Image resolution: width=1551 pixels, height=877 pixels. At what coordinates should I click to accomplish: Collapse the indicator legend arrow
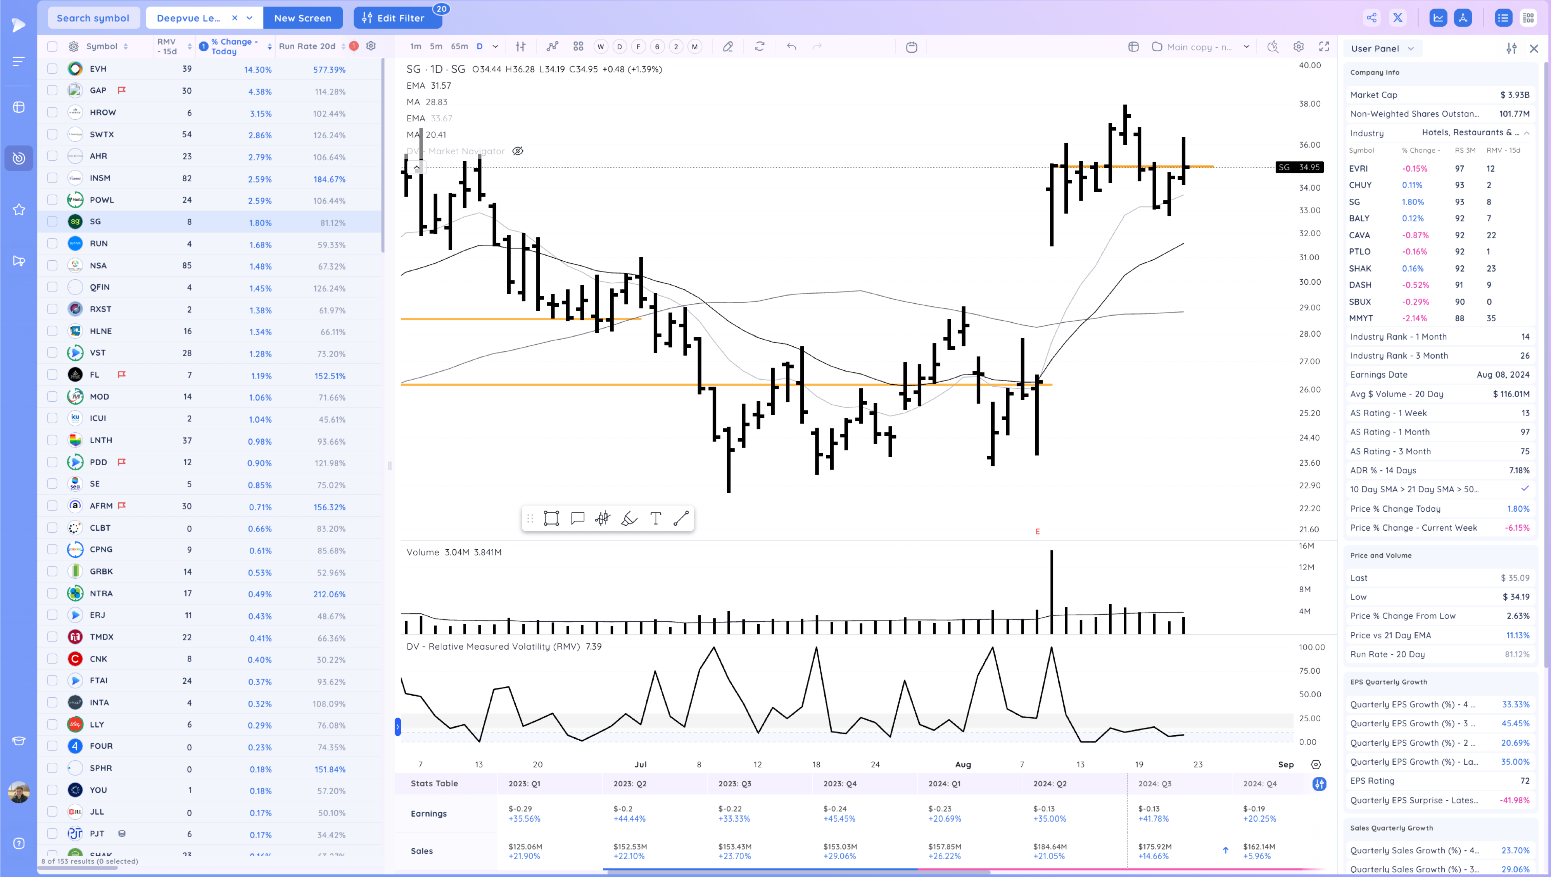[x=416, y=168]
